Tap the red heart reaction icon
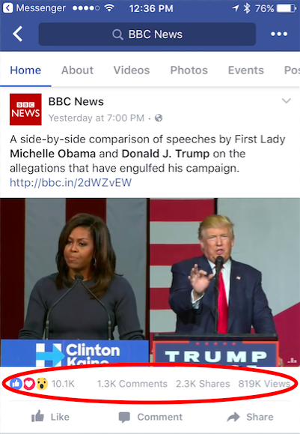The width and height of the screenshot is (300, 434). point(28,384)
